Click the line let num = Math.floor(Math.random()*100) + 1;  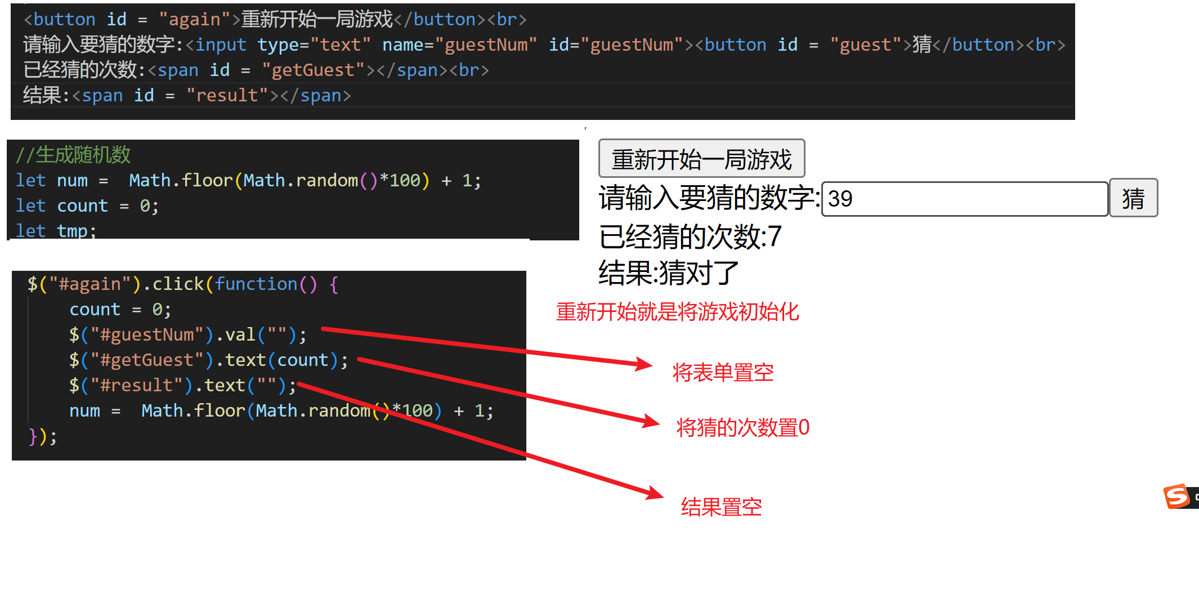click(x=248, y=180)
